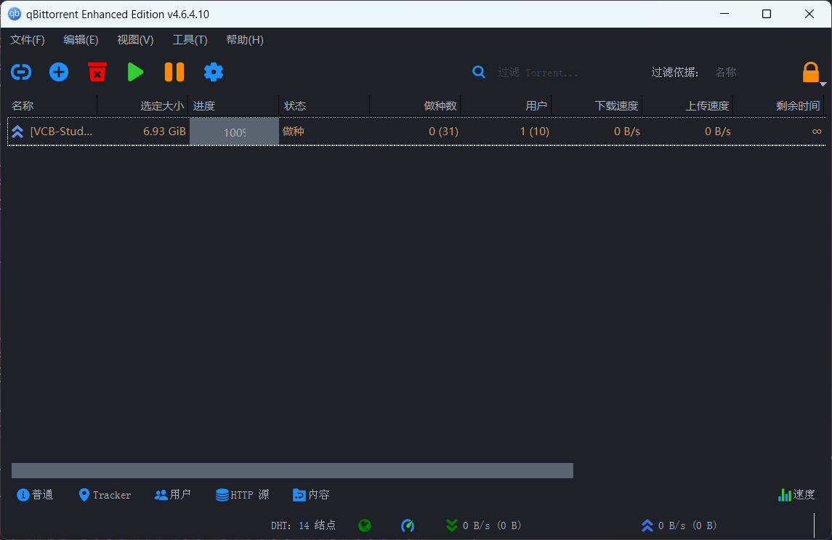Click DHT: 14 结点 status text
This screenshot has height=540, width=832.
[x=303, y=525]
